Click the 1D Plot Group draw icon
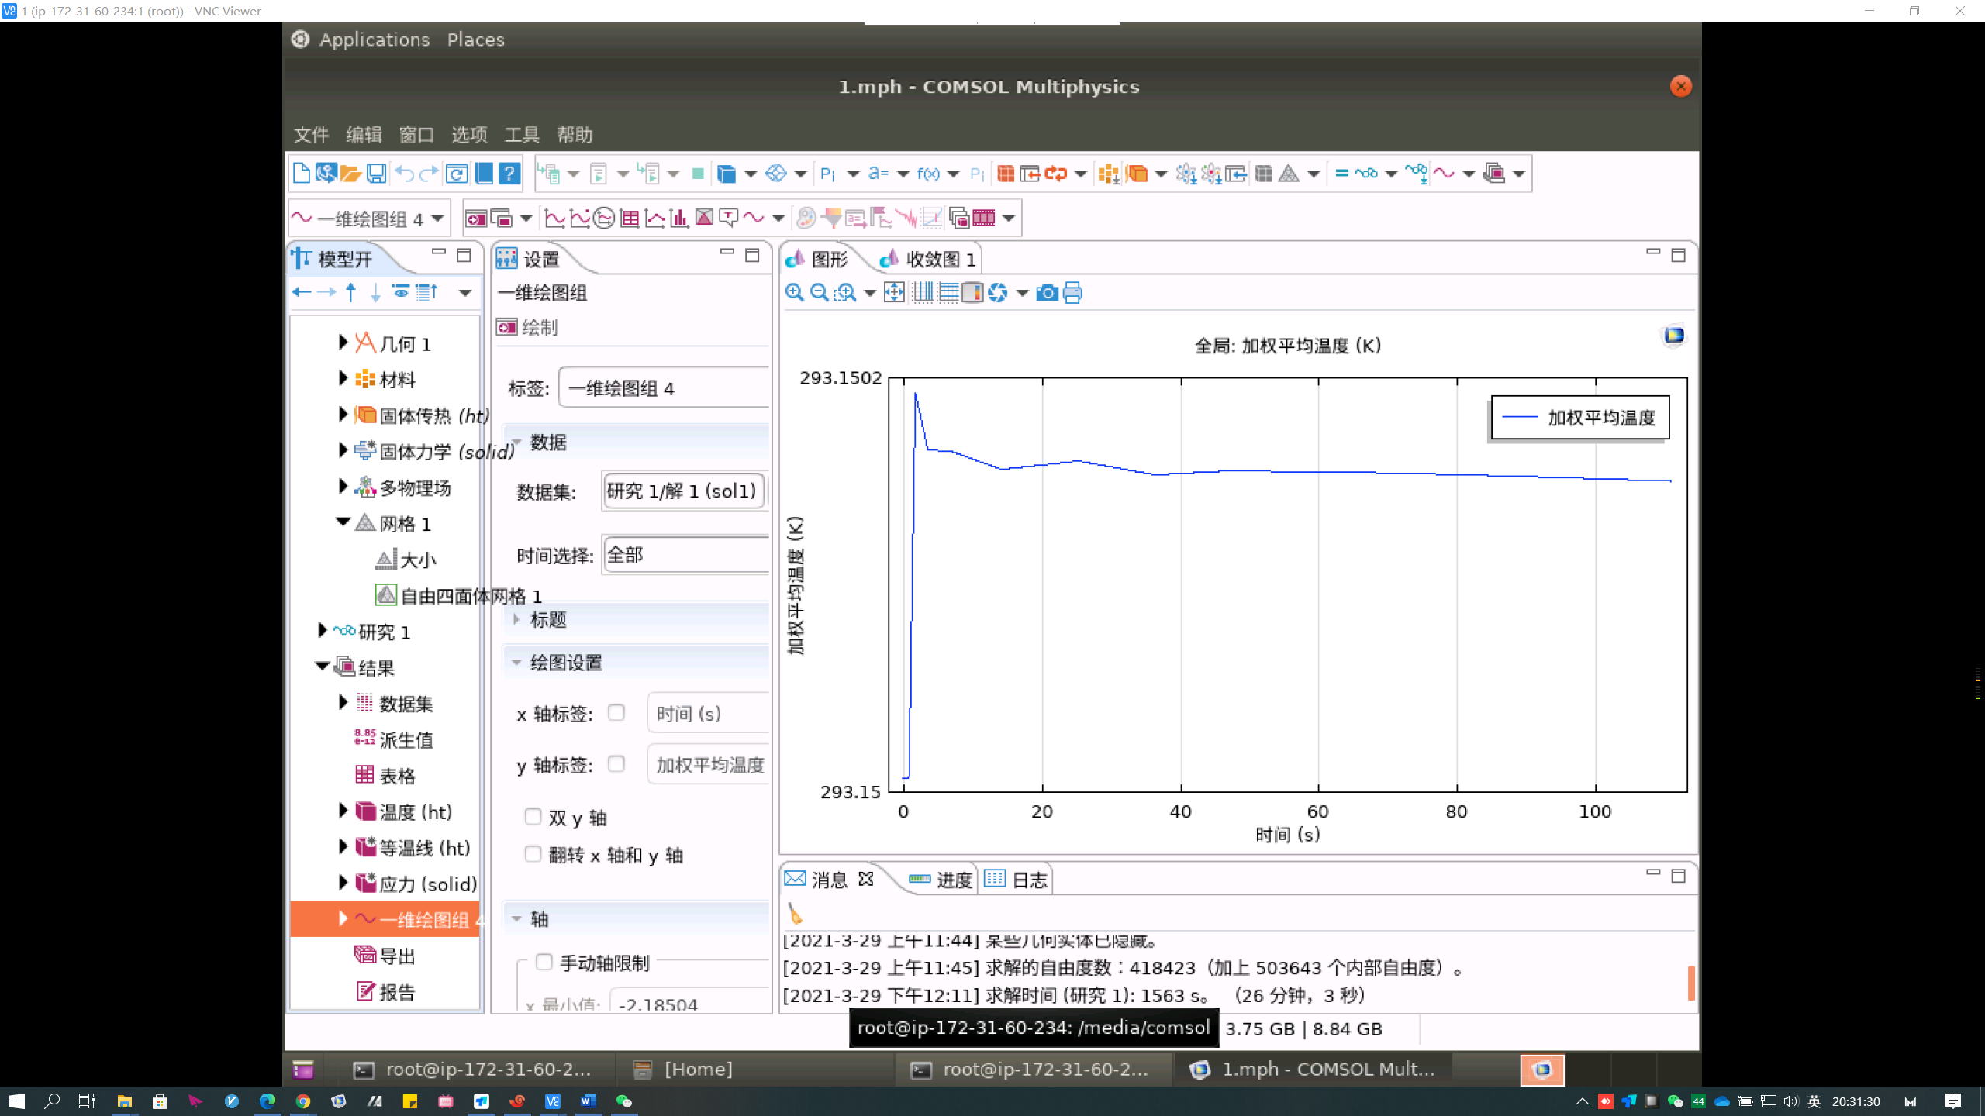 [475, 219]
